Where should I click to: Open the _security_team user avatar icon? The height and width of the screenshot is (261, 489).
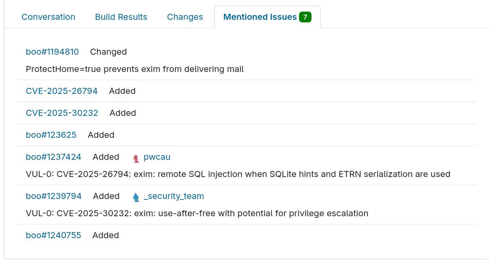point(135,196)
